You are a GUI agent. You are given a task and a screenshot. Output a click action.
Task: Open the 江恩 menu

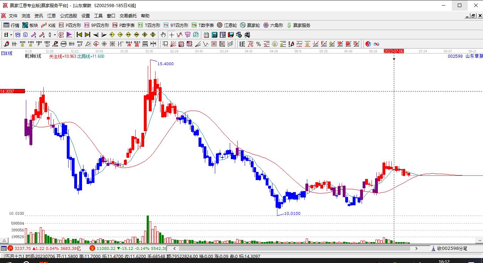51,16
